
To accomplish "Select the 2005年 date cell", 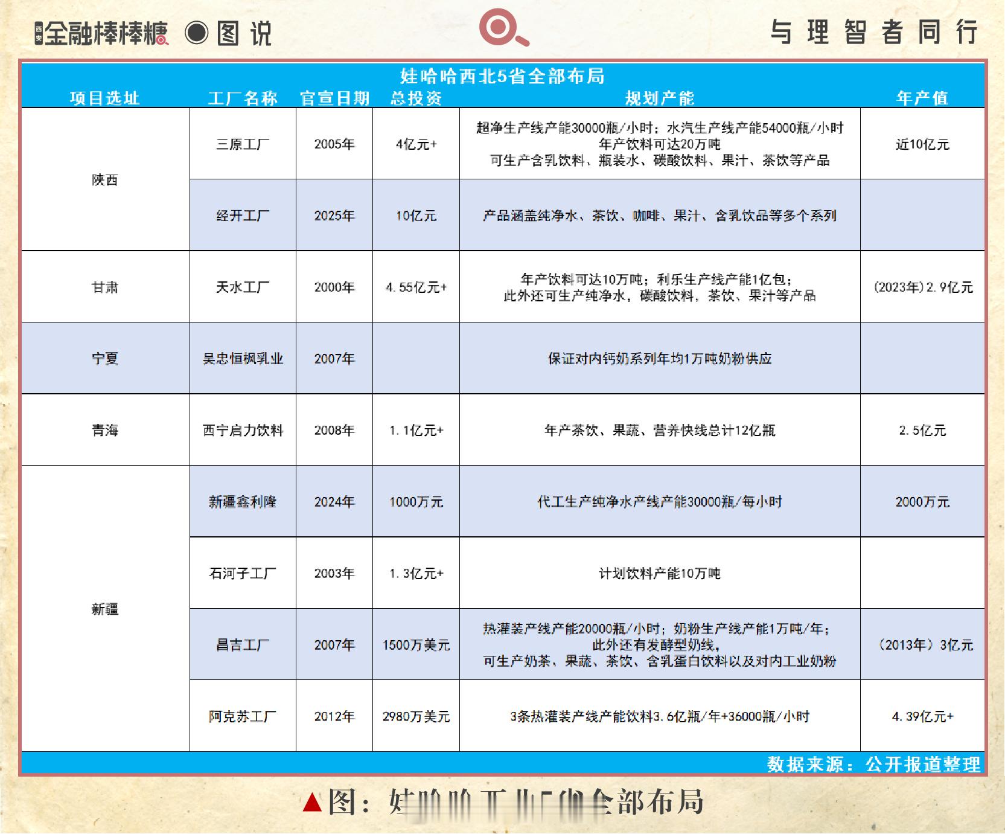I will (x=334, y=144).
